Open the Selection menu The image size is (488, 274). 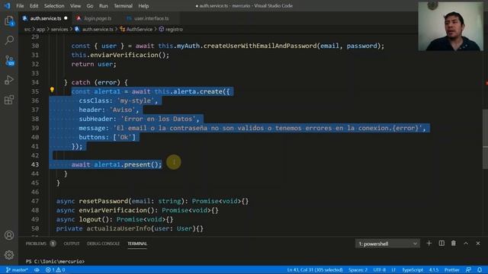coord(54,6)
